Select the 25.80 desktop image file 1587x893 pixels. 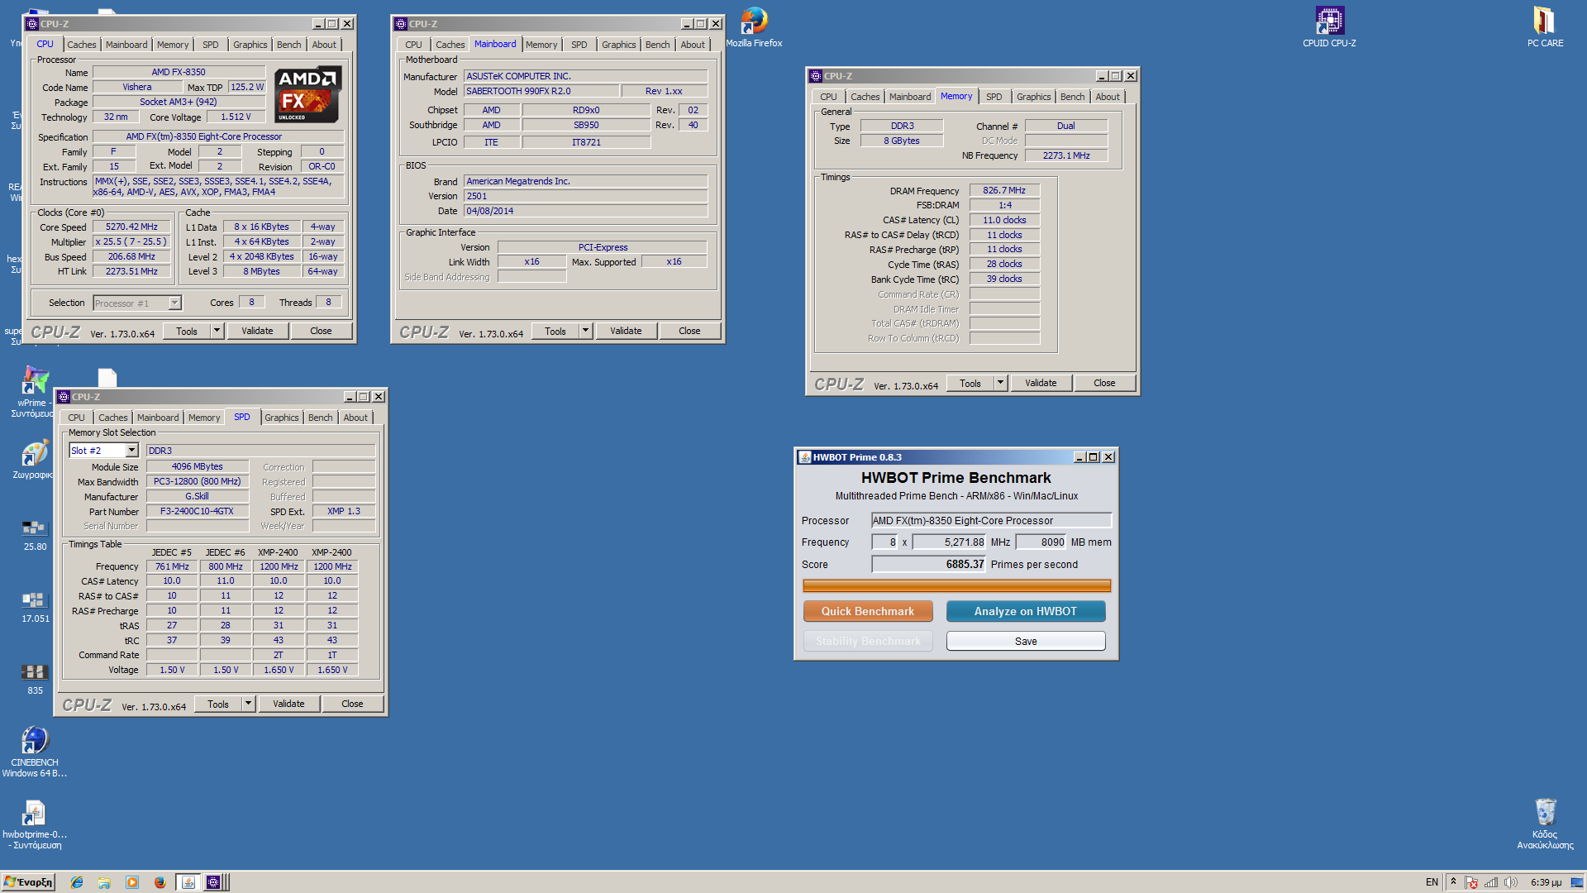click(x=35, y=534)
